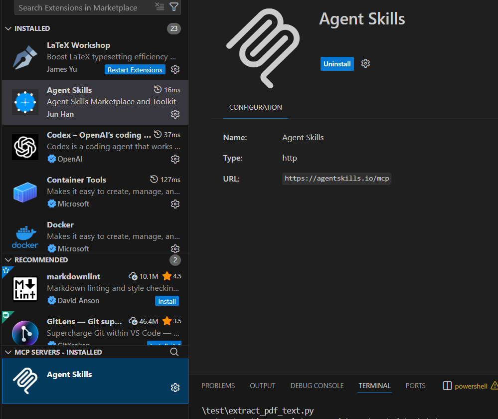Collapse the Recommended extensions section
Viewport: 498px width, 419px height.
[8, 260]
